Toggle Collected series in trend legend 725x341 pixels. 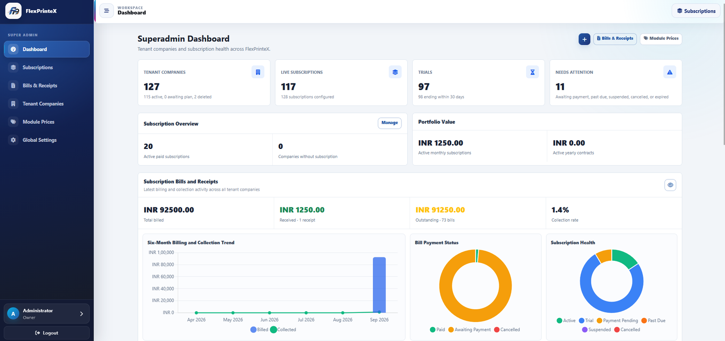(283, 330)
